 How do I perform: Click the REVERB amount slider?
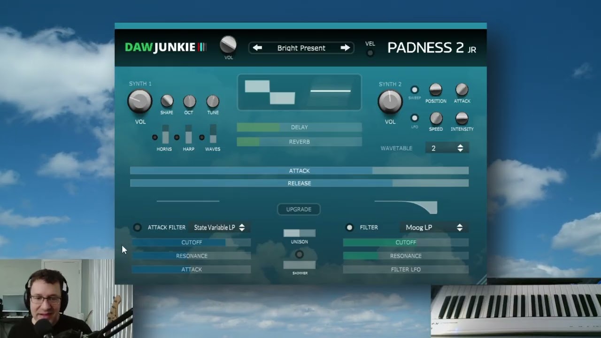pyautogui.click(x=299, y=141)
